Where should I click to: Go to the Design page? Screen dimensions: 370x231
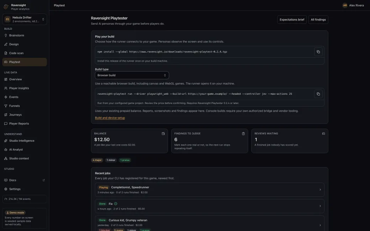click(25, 44)
